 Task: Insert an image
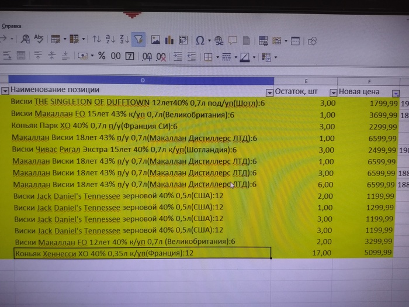click(155, 40)
